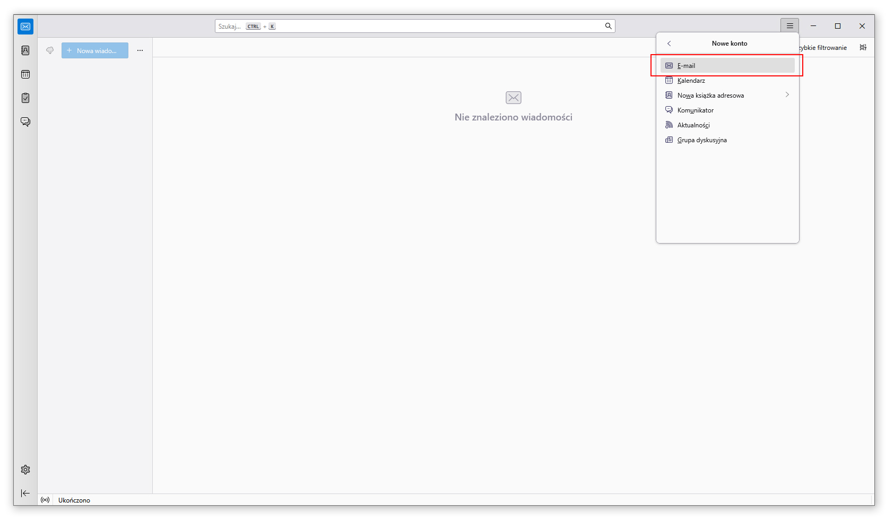The image size is (894, 528).
Task: Collapse the spaces toolbar arrow icon
Action: tap(25, 494)
